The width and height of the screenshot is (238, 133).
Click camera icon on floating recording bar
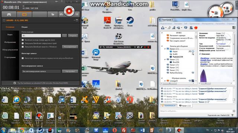pos(138,47)
